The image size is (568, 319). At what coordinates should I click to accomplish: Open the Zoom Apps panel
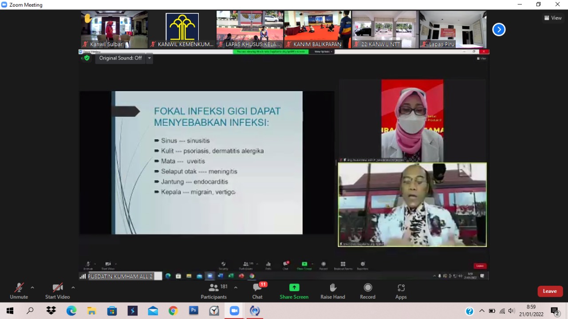coord(401,291)
